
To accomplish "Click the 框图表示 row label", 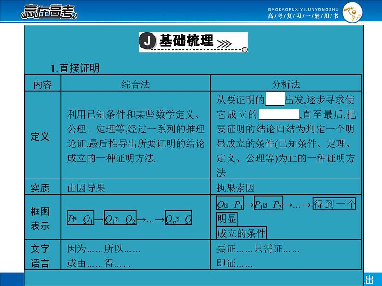I will tap(40, 219).
